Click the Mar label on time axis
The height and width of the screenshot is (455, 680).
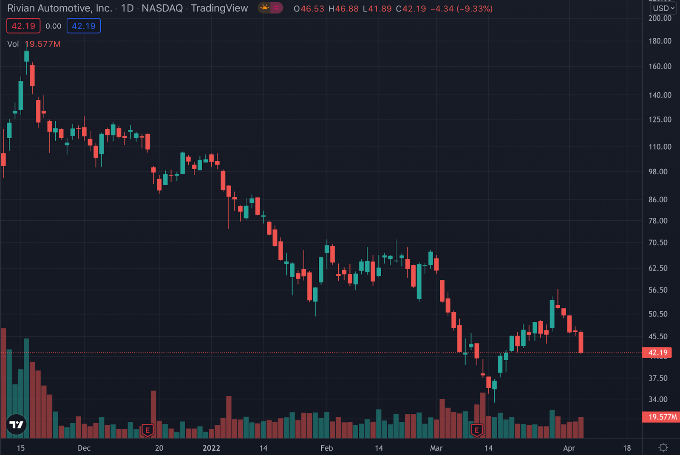[436, 448]
